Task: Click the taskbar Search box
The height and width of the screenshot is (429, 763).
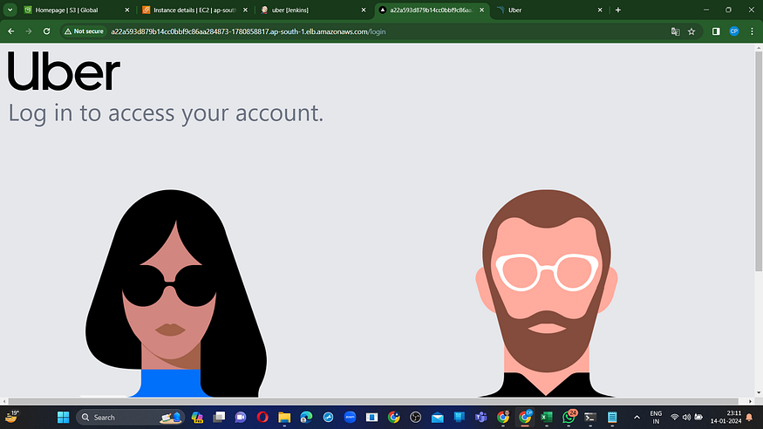Action: click(x=129, y=418)
